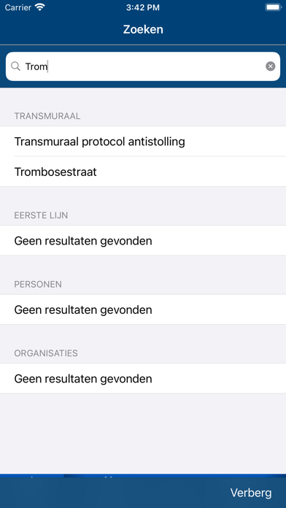The image size is (286, 508).
Task: Tap the Carrier label in status bar
Action: pos(18,7)
